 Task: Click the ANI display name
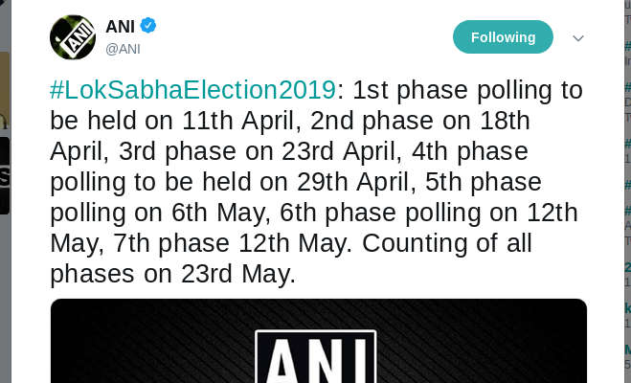(x=120, y=26)
